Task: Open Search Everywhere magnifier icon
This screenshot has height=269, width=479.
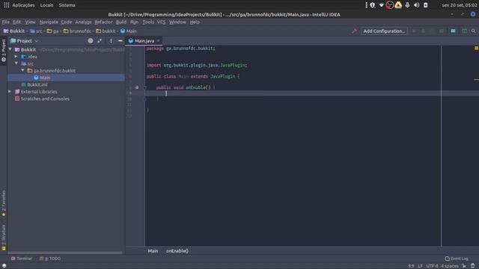Action: point(474,31)
